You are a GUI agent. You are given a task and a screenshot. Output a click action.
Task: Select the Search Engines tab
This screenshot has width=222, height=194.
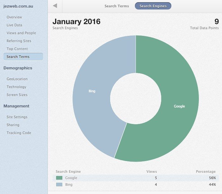click(x=153, y=6)
